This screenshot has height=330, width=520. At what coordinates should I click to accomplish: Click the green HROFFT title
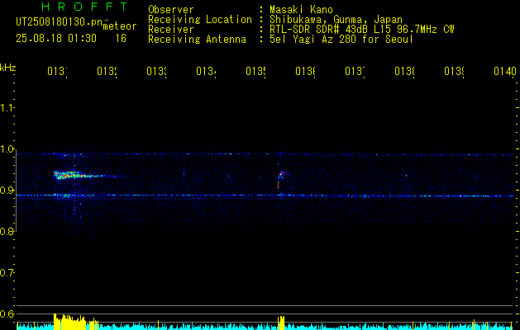(x=85, y=7)
